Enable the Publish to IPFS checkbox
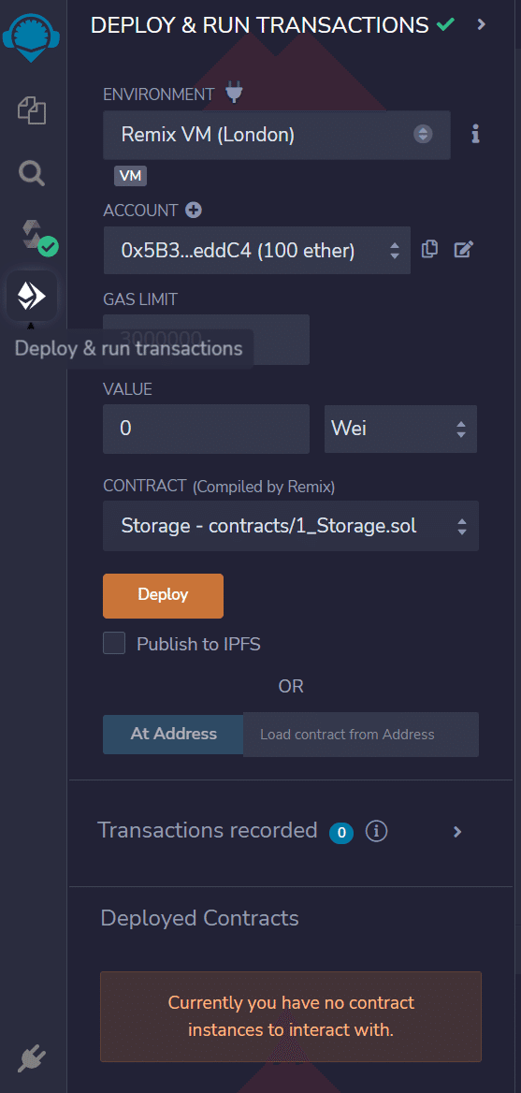521x1093 pixels. [x=114, y=643]
